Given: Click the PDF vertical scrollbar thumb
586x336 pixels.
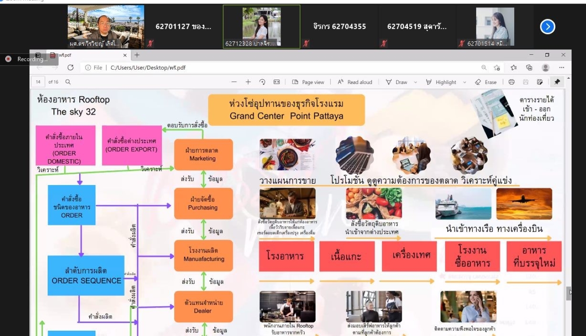Looking at the screenshot, I should click(568, 293).
